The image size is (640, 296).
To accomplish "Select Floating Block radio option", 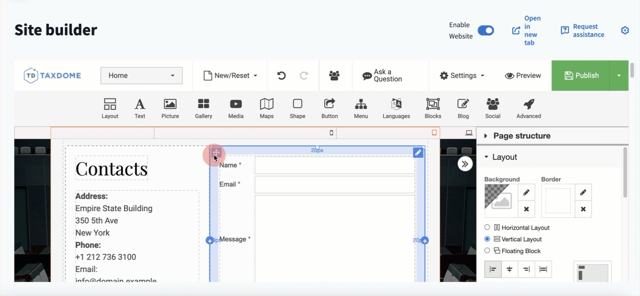I will pyautogui.click(x=487, y=251).
